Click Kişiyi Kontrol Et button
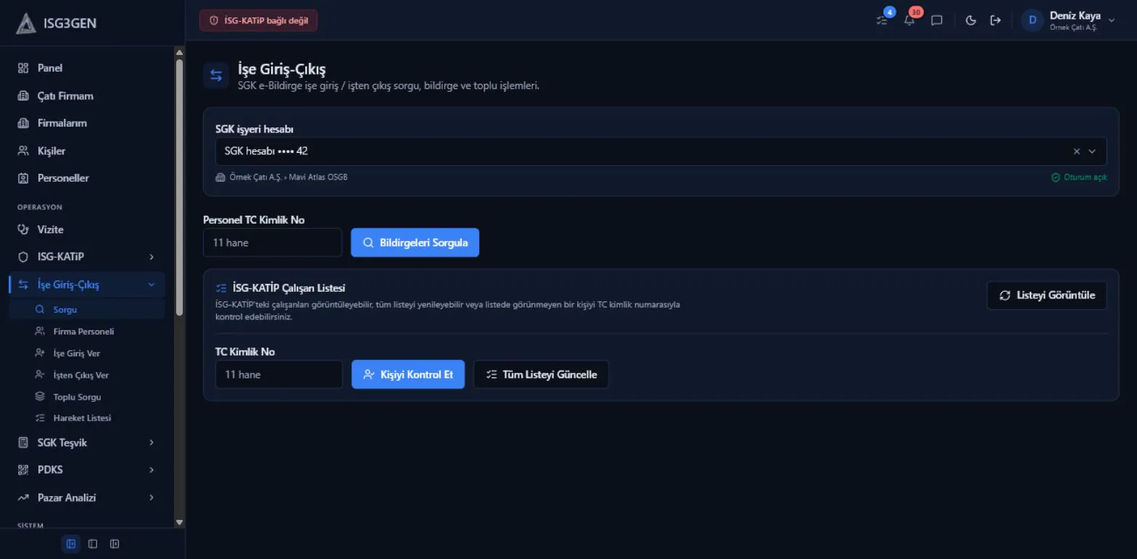Image resolution: width=1137 pixels, height=559 pixels. (x=408, y=374)
